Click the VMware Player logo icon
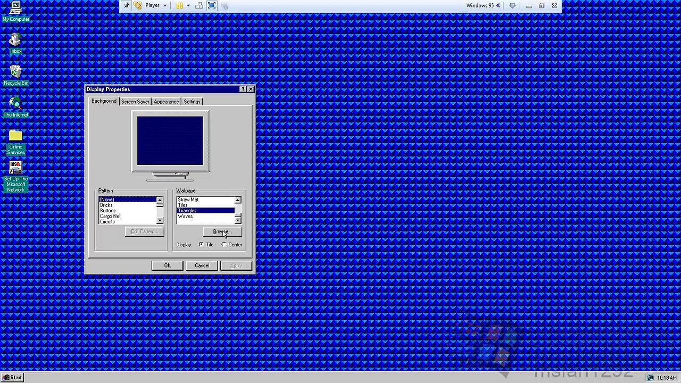The height and width of the screenshot is (383, 681). click(x=138, y=5)
